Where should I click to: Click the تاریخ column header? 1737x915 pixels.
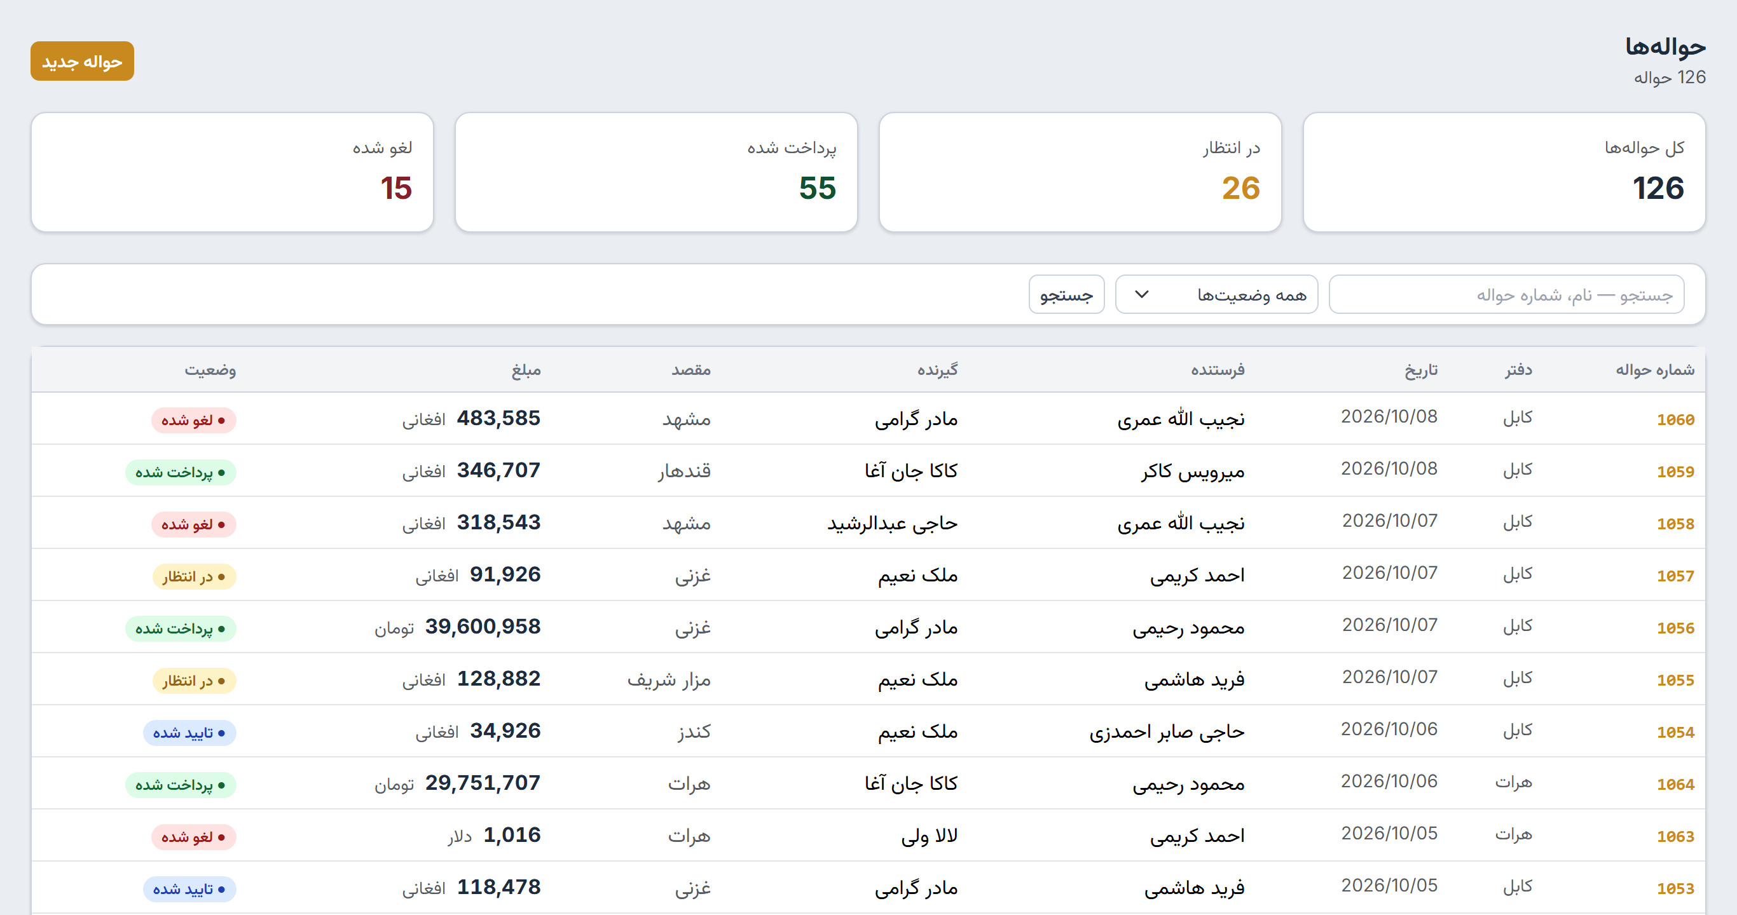(1421, 369)
